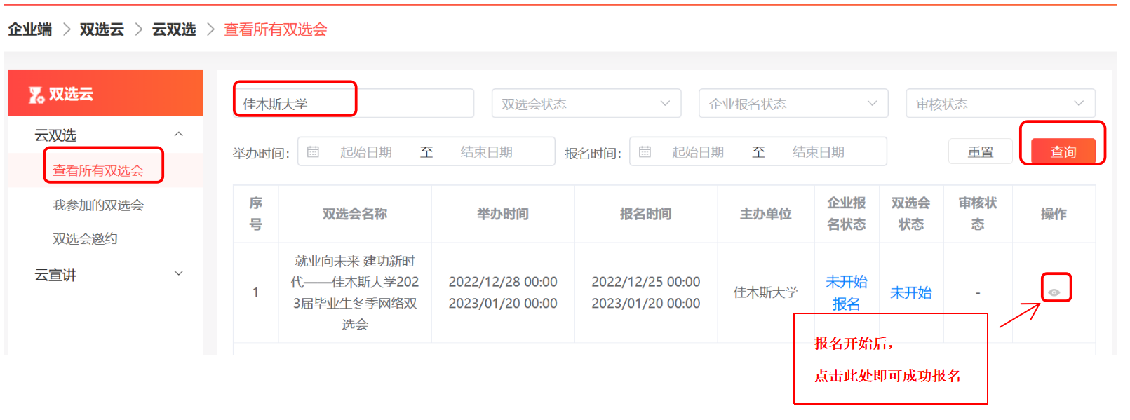This screenshot has height=420, width=1130.
Task: Open 我参加的双选会 in sidebar
Action: [x=98, y=205]
